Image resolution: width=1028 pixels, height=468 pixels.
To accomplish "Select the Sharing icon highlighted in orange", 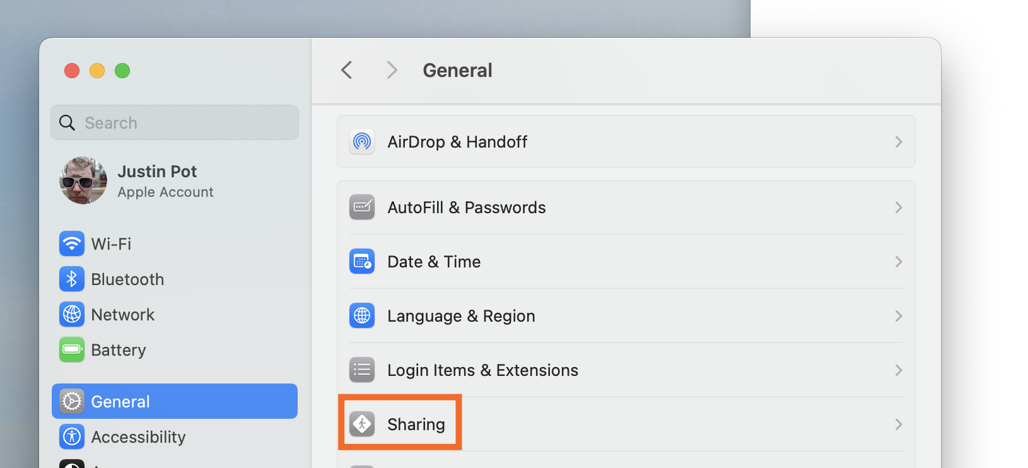I will coord(362,424).
